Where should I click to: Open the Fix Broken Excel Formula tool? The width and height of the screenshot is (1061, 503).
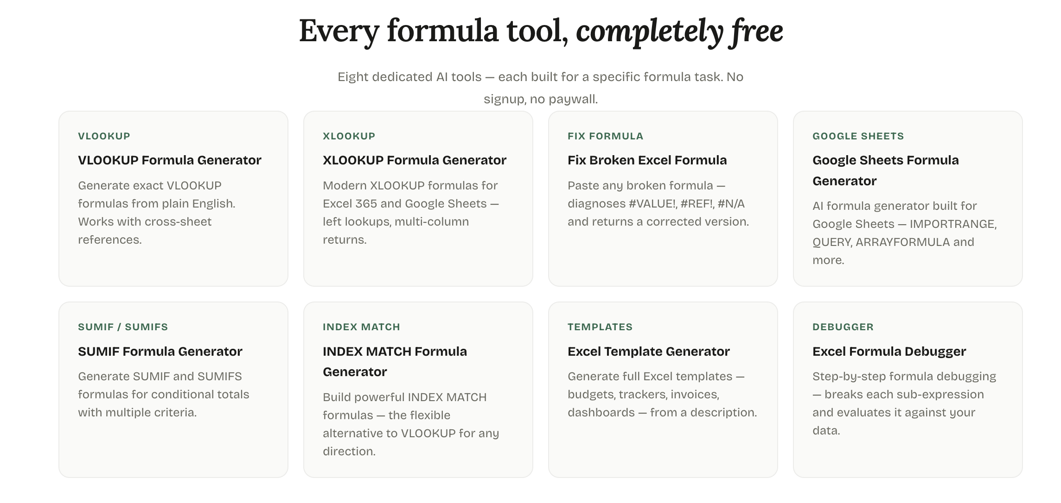(x=647, y=160)
